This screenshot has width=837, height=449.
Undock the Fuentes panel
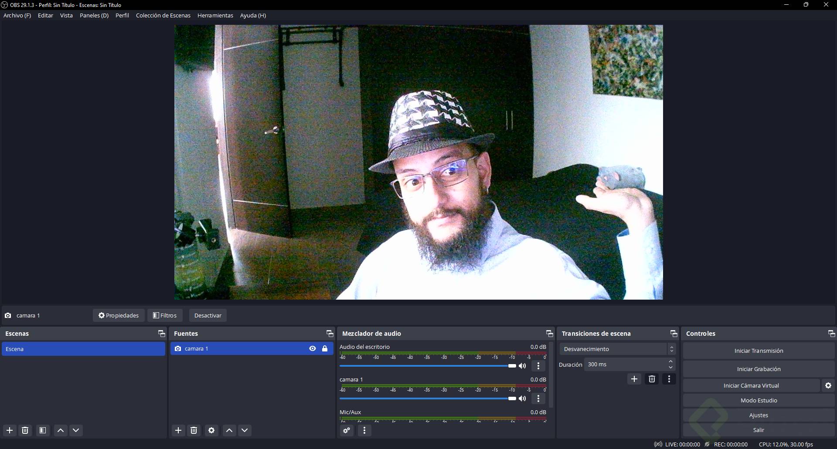click(330, 334)
